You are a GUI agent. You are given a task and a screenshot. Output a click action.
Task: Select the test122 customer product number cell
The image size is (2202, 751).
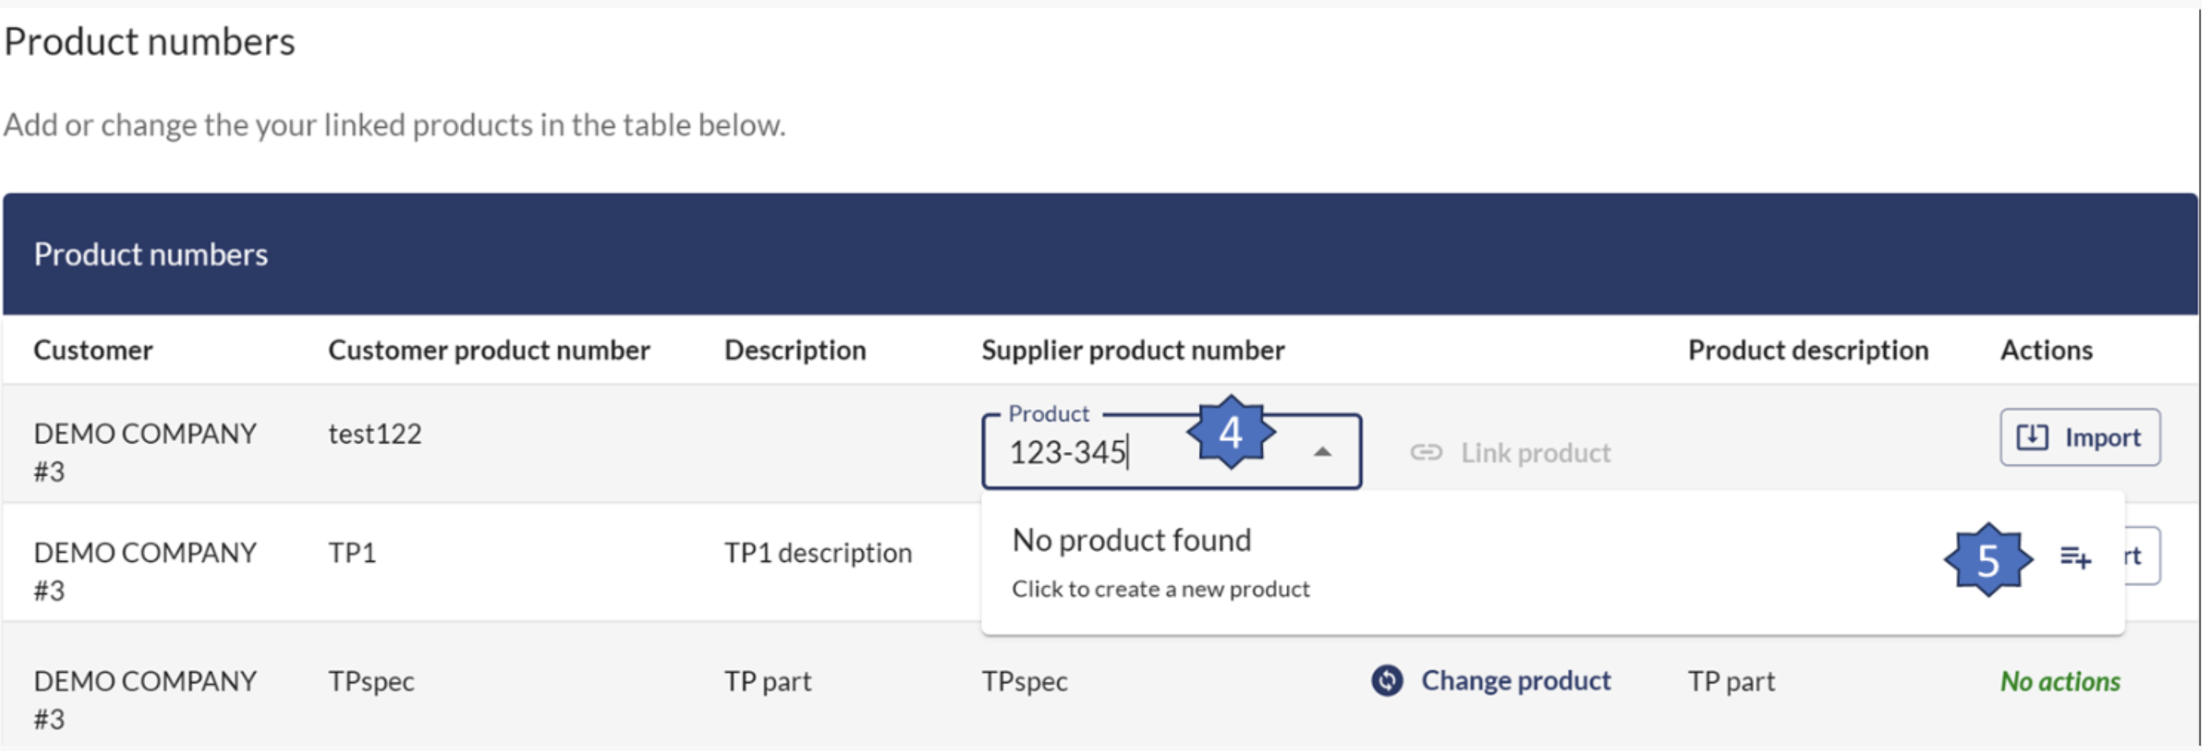point(375,434)
